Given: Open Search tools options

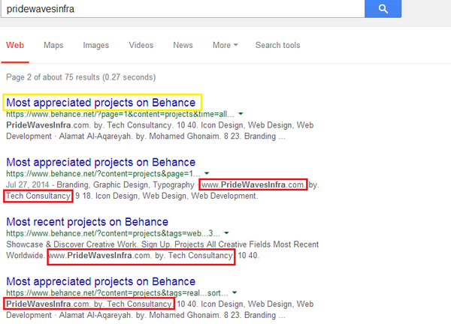Looking at the screenshot, I should 278,45.
